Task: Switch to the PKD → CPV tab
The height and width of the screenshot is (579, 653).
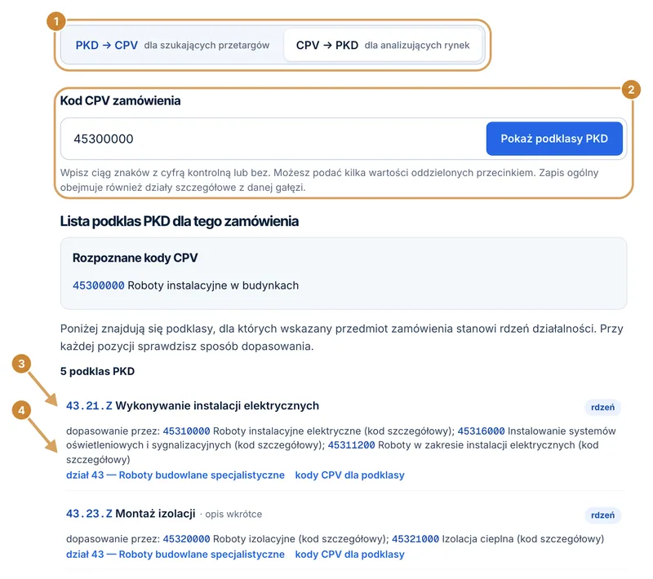Action: 172,45
